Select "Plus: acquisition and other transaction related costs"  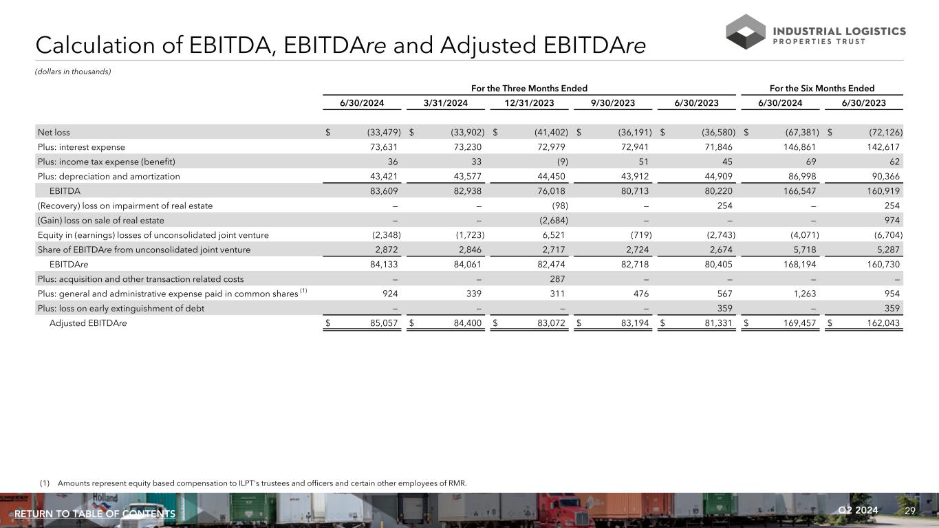coord(140,279)
